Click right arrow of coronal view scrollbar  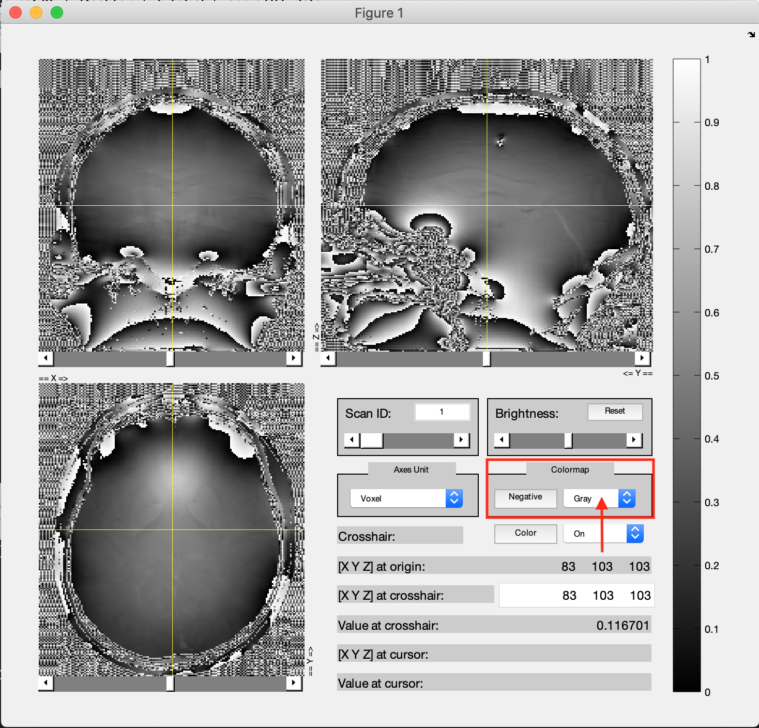click(294, 358)
